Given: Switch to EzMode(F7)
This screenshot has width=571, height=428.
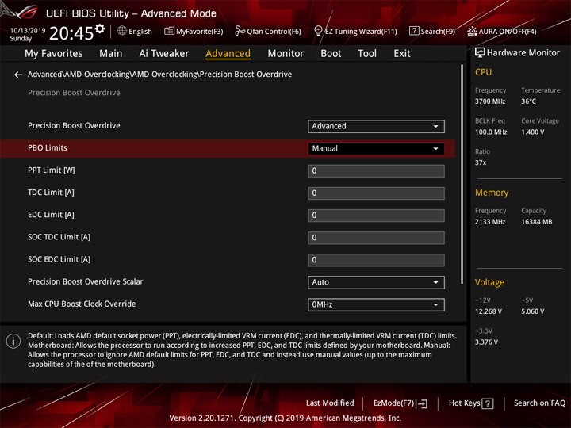Looking at the screenshot, I should (x=400, y=403).
